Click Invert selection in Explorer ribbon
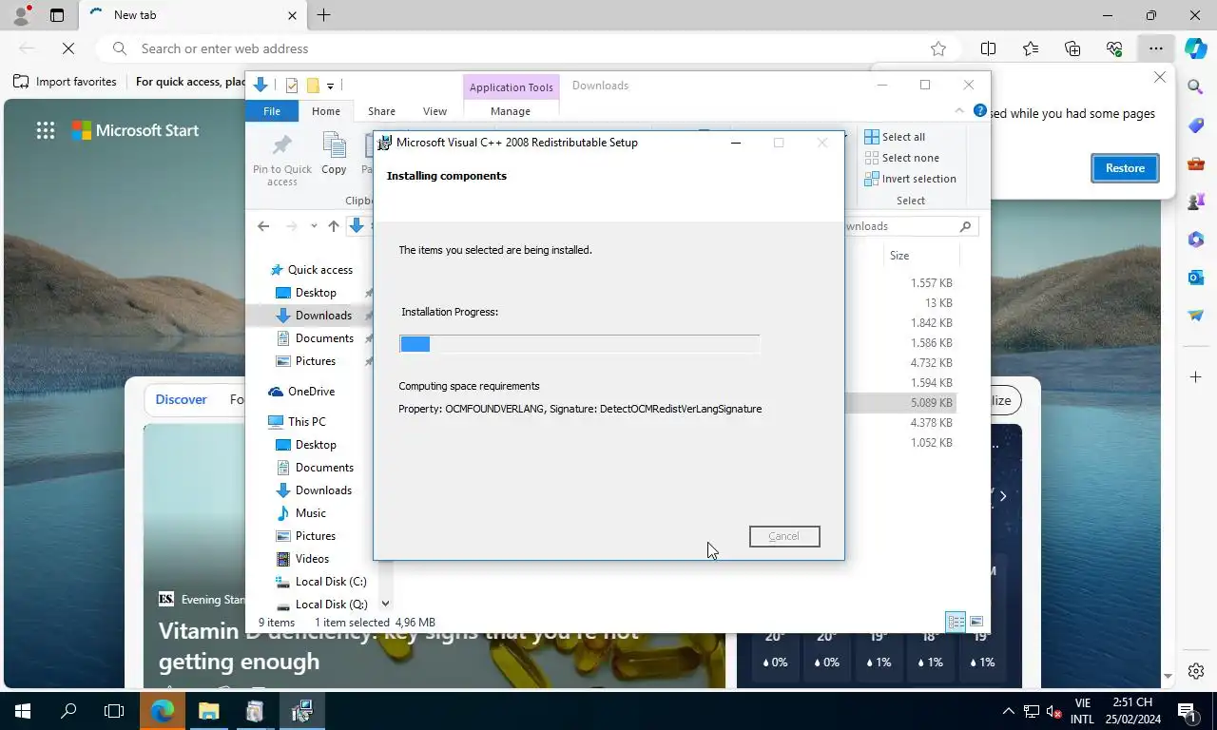1217x730 pixels. pyautogui.click(x=910, y=179)
